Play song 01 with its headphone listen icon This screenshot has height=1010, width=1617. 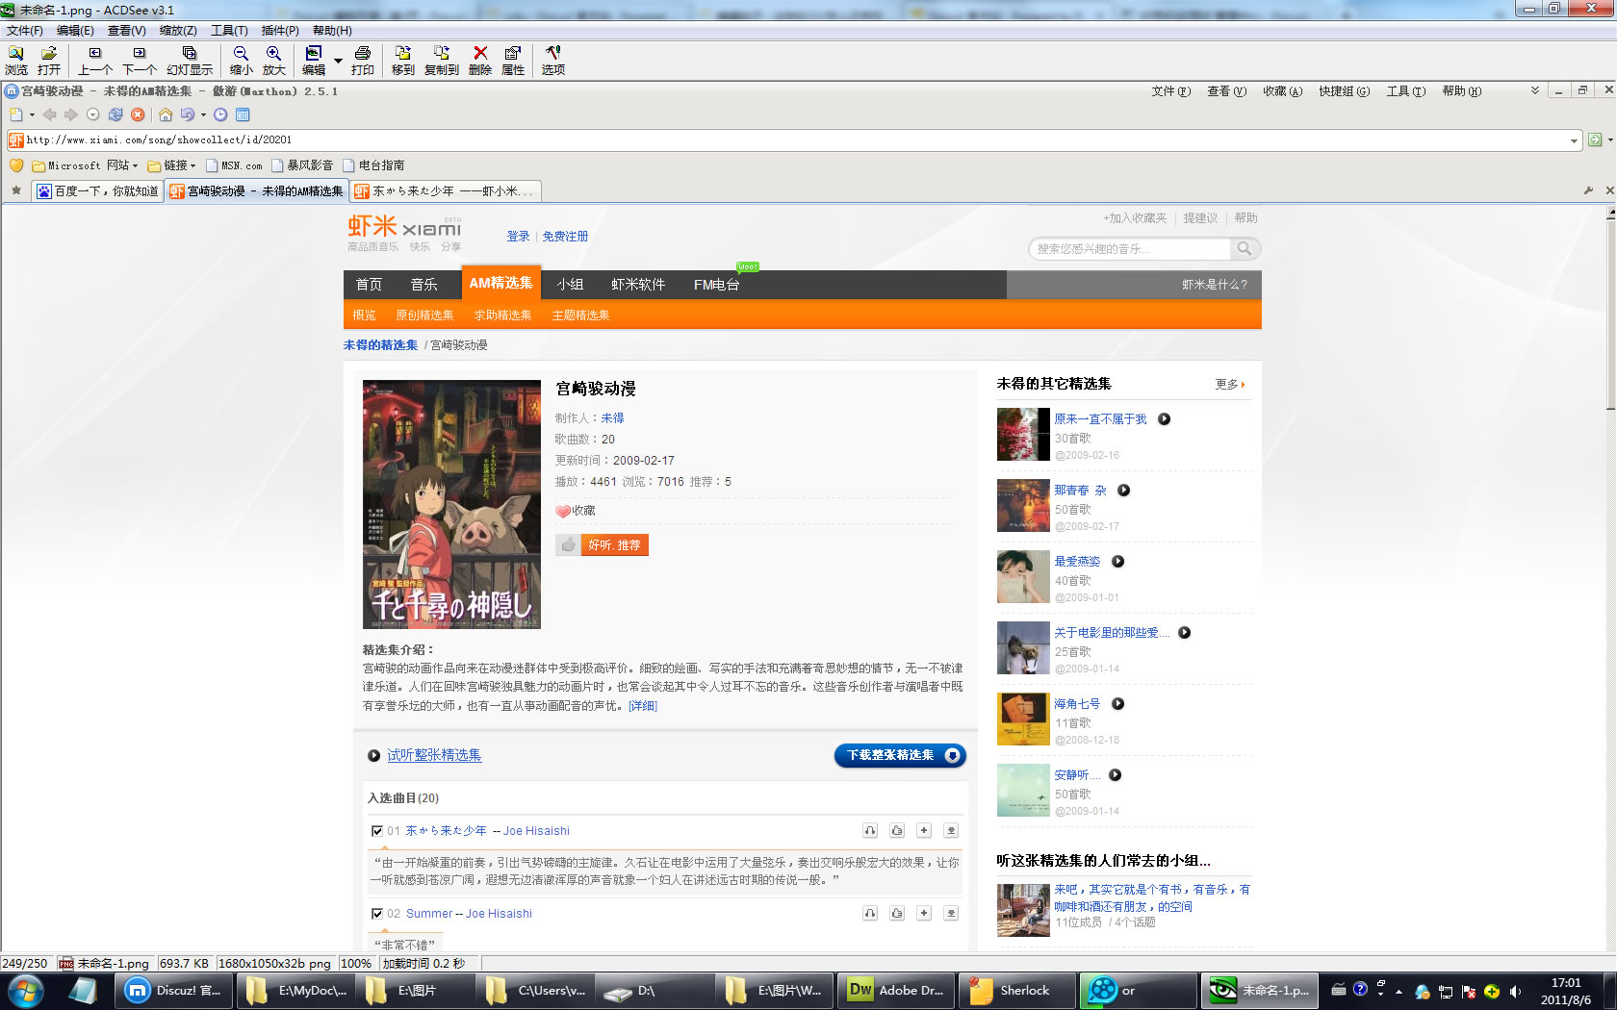click(x=870, y=830)
